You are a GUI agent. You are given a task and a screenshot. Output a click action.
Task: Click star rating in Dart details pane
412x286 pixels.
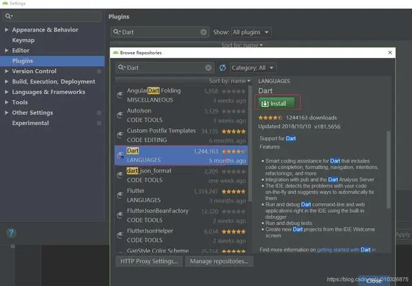(x=270, y=118)
